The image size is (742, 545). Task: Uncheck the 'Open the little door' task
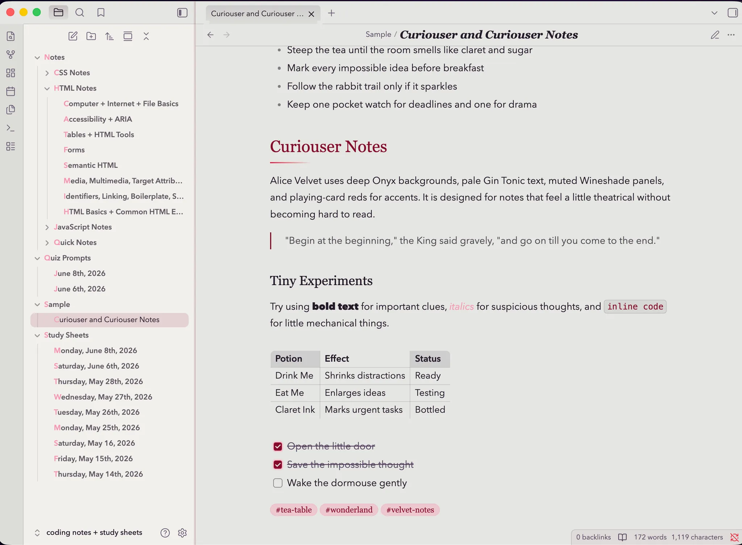click(278, 446)
